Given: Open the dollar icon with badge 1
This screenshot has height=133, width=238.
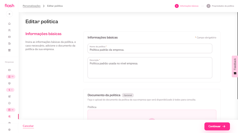Looking at the screenshot, I should tap(10, 90).
